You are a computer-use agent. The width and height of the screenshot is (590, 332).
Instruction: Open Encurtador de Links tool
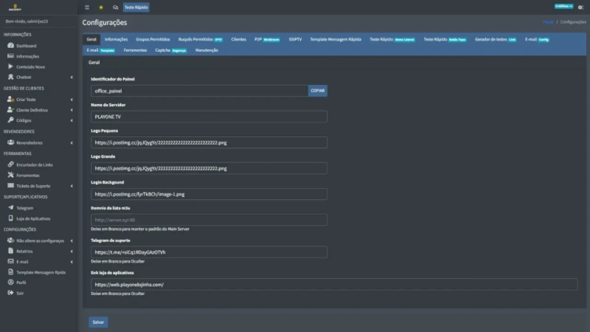pos(34,165)
